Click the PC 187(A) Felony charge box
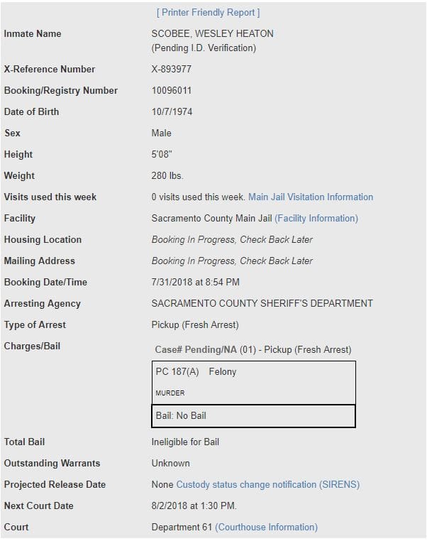Viewport: 427px width, 541px height. tap(254, 383)
